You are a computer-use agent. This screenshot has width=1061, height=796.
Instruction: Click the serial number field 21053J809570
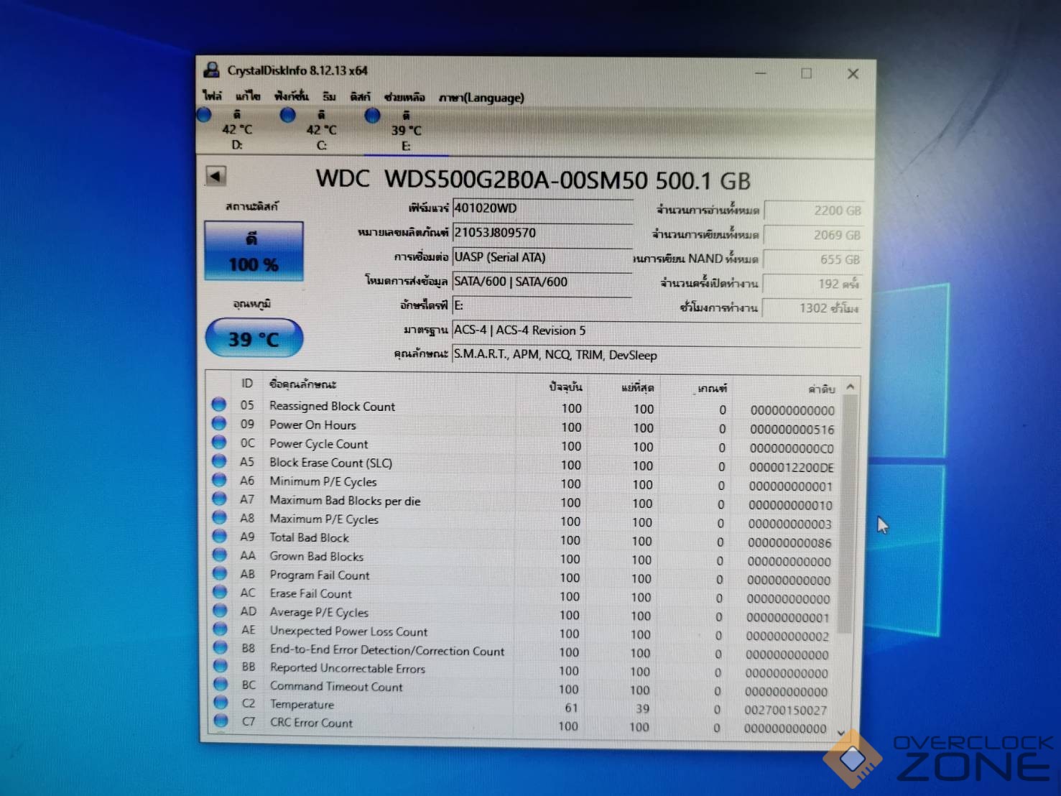[x=542, y=233]
